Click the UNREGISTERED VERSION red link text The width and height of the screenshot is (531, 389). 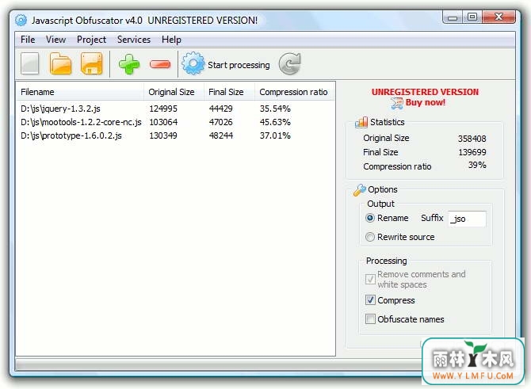pos(425,92)
